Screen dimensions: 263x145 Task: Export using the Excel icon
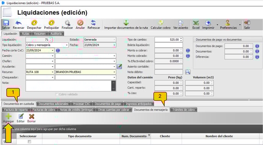(196, 23)
